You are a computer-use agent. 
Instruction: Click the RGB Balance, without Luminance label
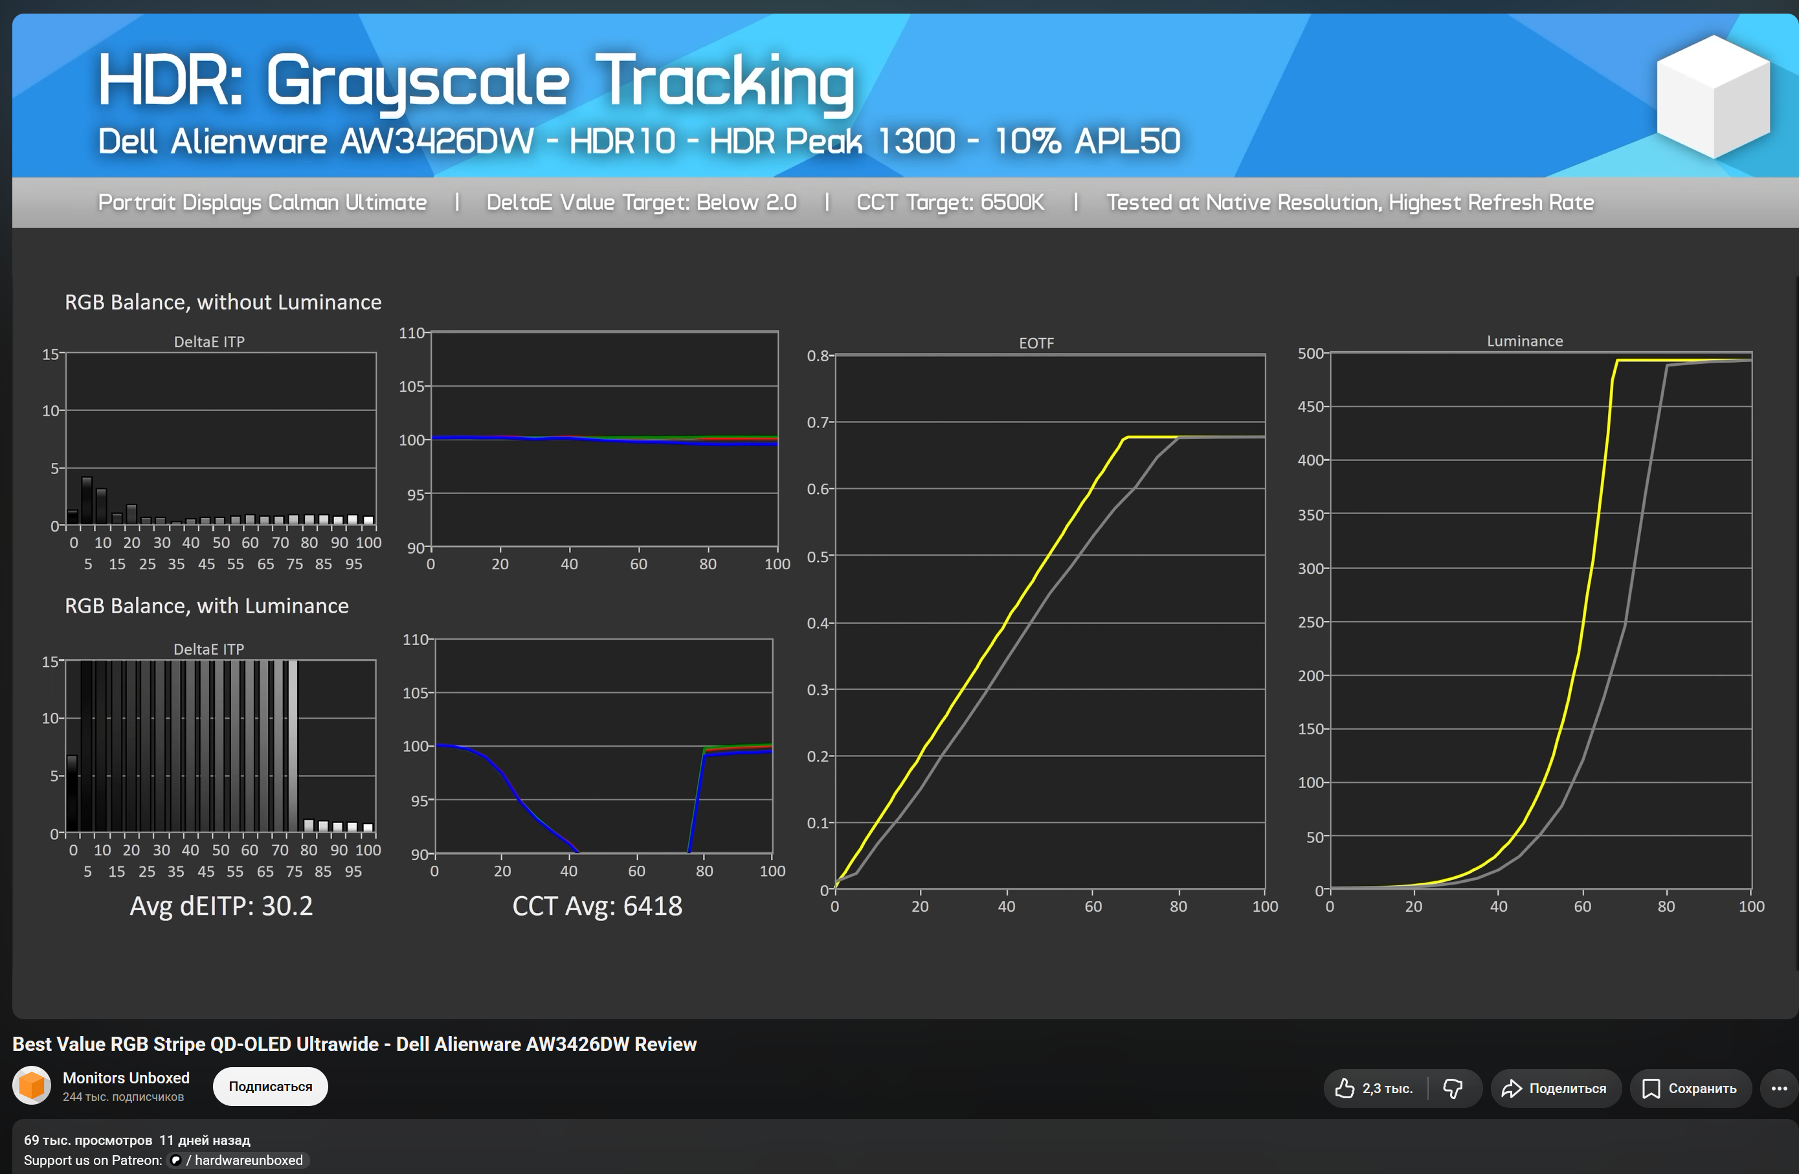(x=223, y=302)
